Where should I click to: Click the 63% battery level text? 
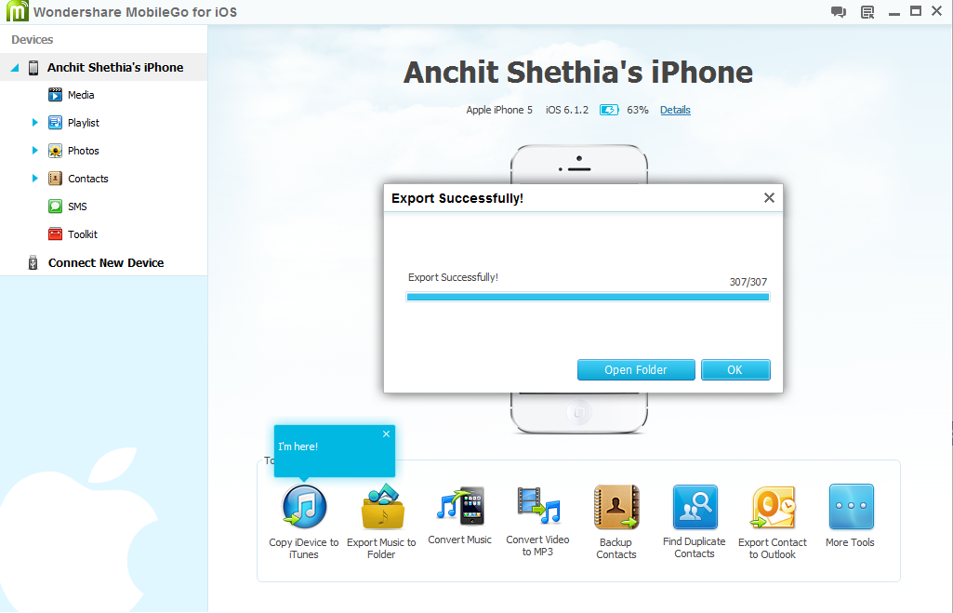(638, 110)
